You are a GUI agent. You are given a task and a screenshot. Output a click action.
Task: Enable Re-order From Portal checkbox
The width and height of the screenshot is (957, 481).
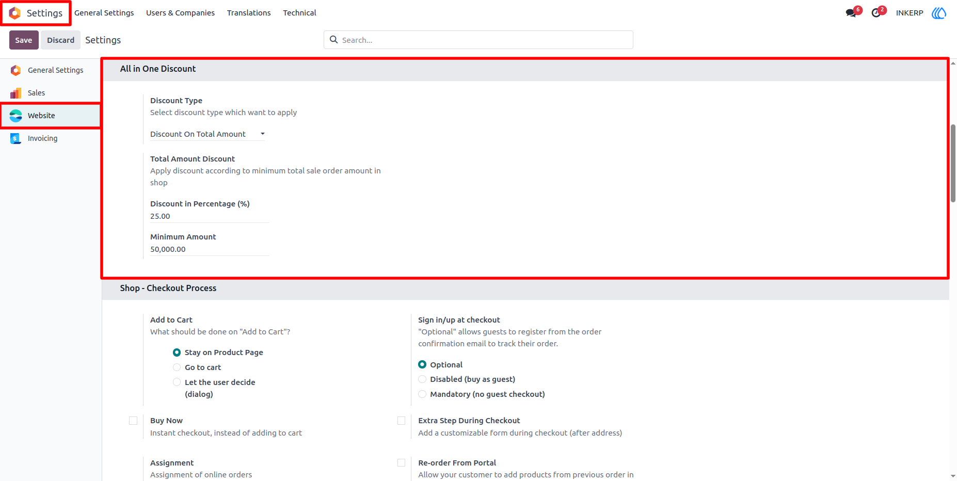pyautogui.click(x=401, y=463)
